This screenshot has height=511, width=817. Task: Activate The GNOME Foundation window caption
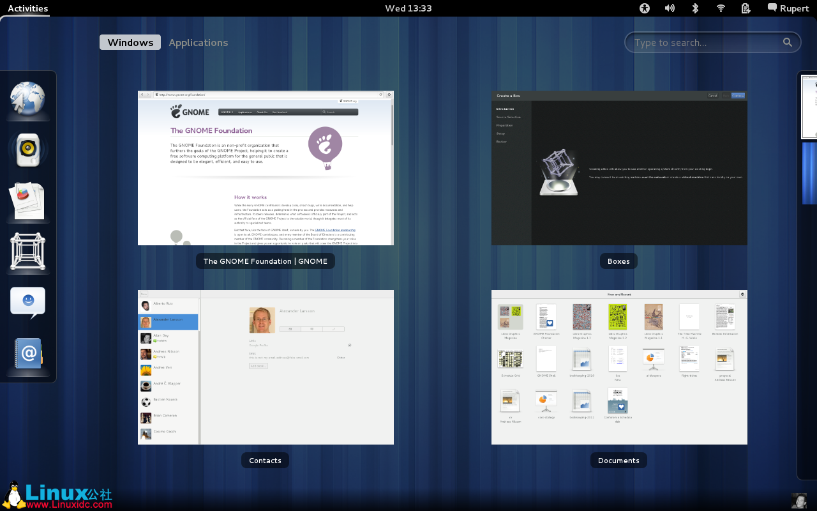pos(266,261)
